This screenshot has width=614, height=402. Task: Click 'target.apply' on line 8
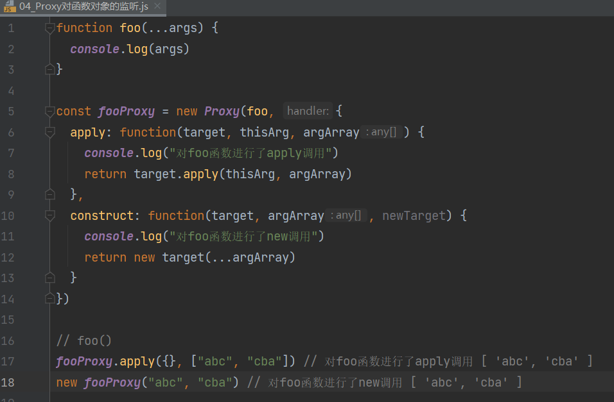(176, 174)
